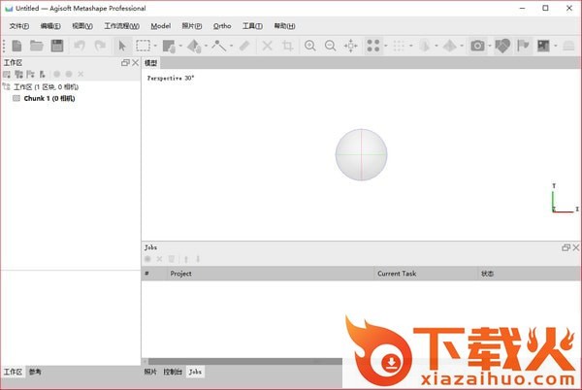Toggle Show Shapes heart-shaped icon
Image resolution: width=582 pixels, height=390 pixels.
tap(502, 46)
